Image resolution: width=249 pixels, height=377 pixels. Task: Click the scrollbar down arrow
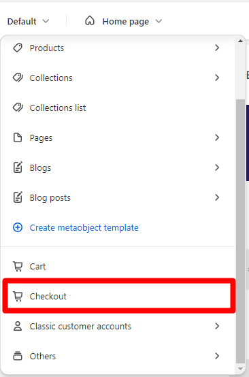[240, 369]
